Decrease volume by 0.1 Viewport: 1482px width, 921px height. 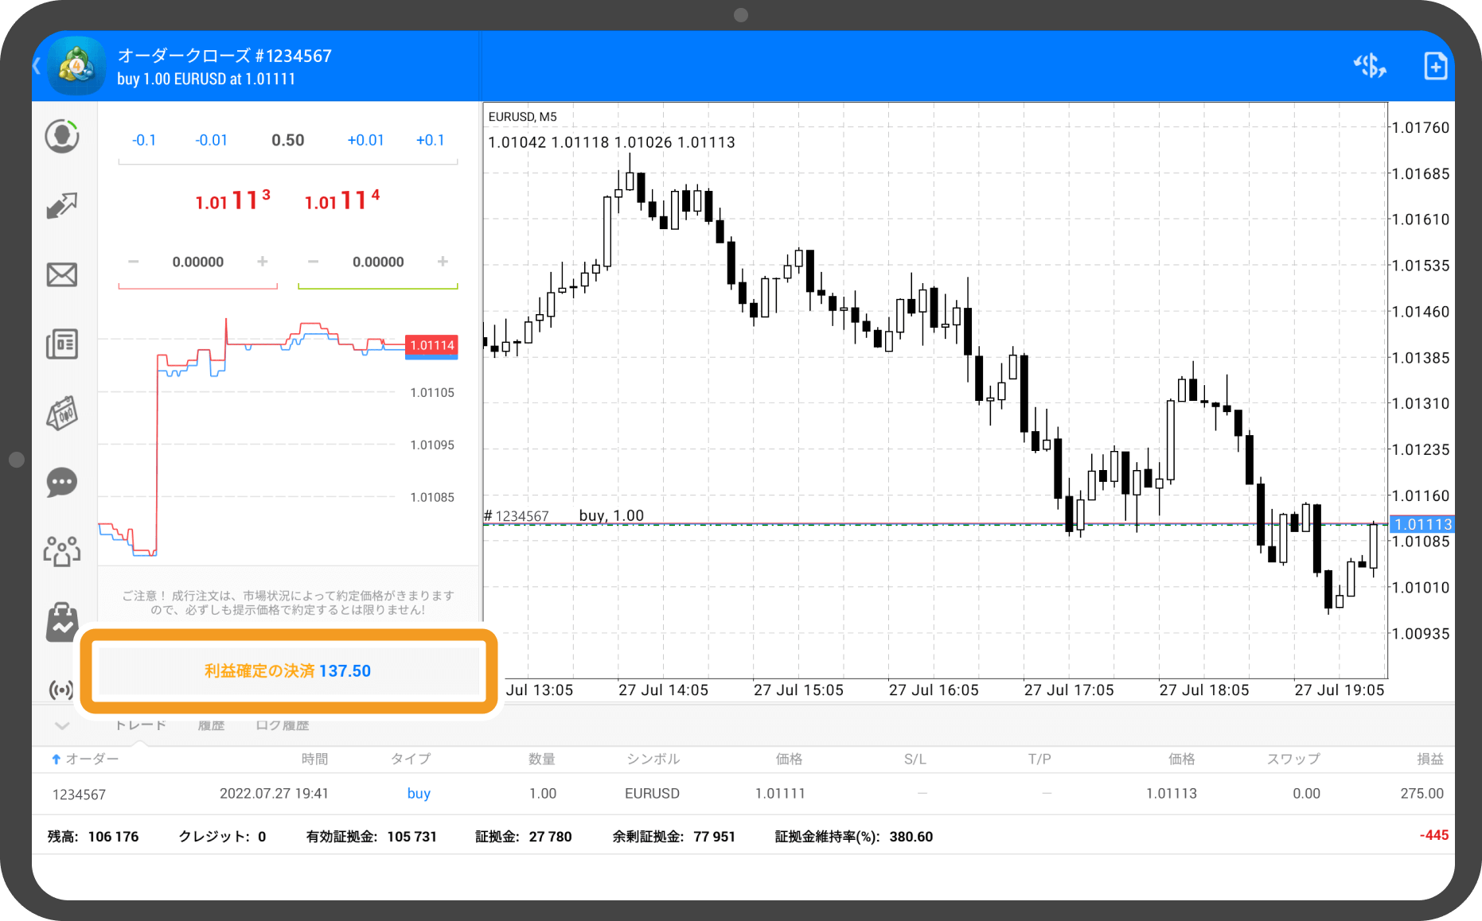point(144,141)
